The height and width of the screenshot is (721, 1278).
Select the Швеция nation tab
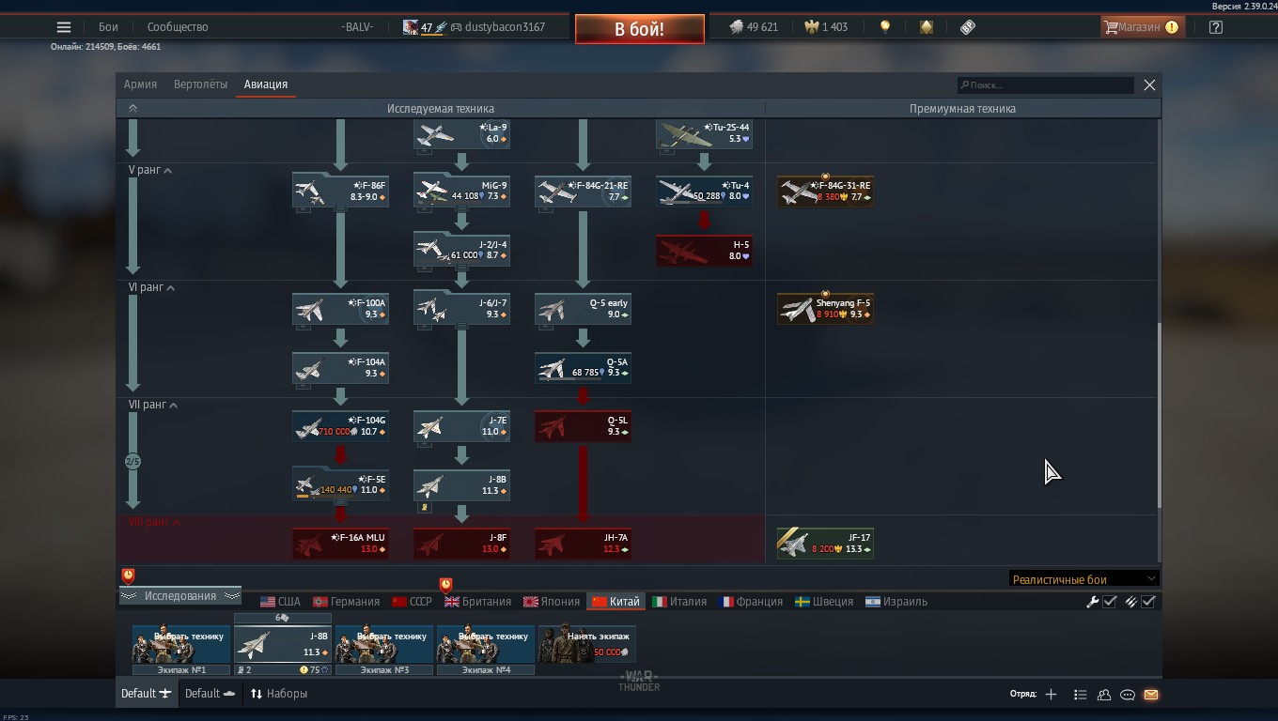[824, 602]
